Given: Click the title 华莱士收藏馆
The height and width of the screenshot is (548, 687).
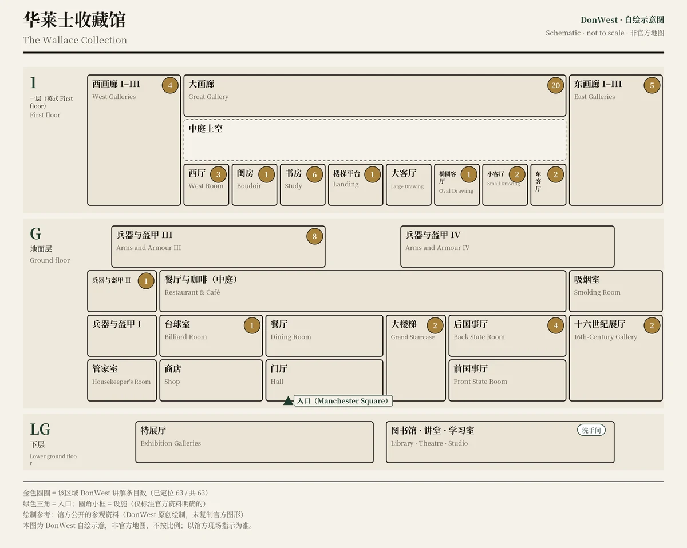Looking at the screenshot, I should point(74,20).
